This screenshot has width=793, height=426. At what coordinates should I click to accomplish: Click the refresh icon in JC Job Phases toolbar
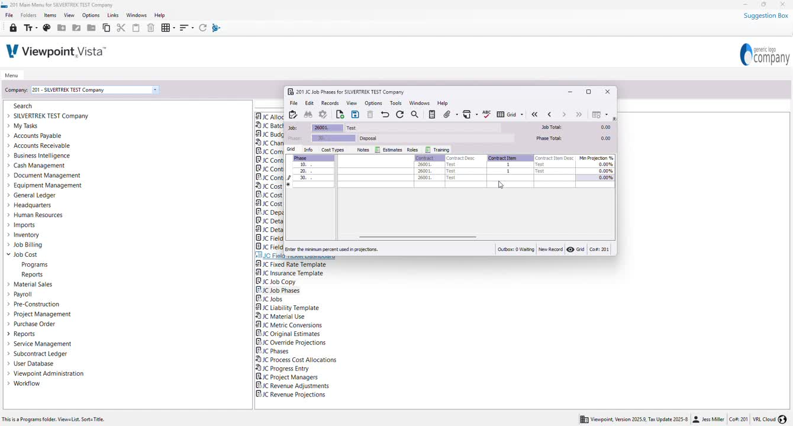(x=400, y=115)
